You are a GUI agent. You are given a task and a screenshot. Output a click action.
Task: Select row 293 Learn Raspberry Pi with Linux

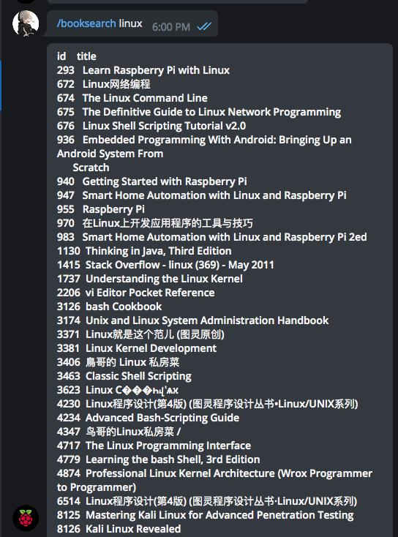pyautogui.click(x=143, y=70)
